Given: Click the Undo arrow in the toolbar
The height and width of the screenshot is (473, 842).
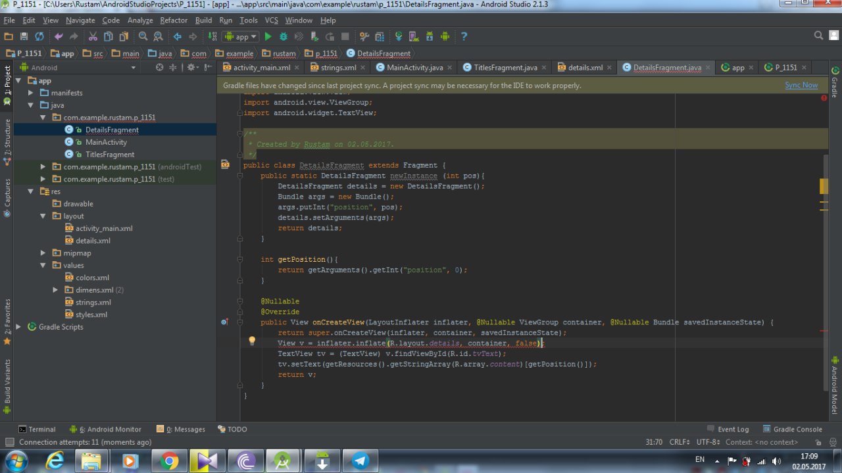Looking at the screenshot, I should click(59, 37).
